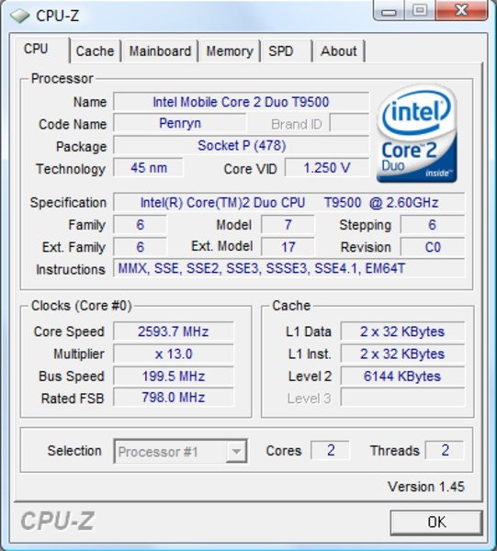Click the empty Level 3 cache field
The width and height of the screenshot is (497, 551).
402,398
